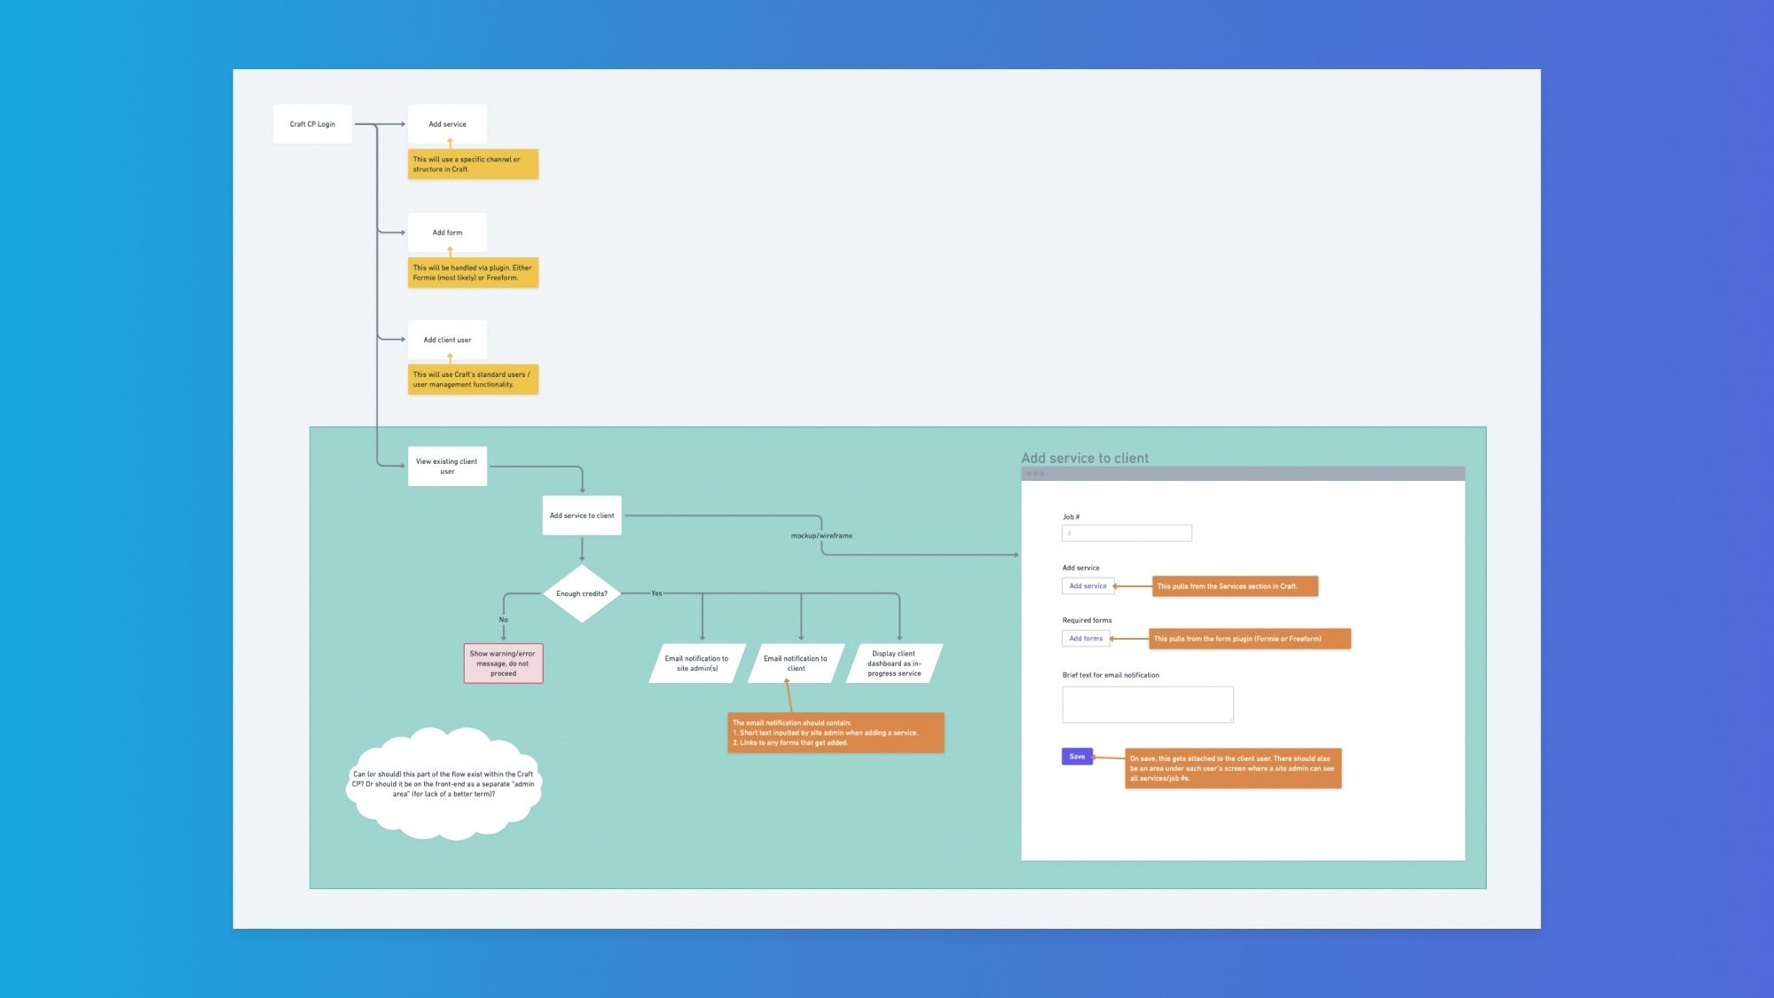Select the red Show warning/error message box

[x=503, y=664]
